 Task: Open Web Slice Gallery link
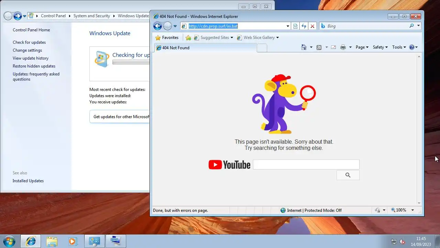pos(257,38)
